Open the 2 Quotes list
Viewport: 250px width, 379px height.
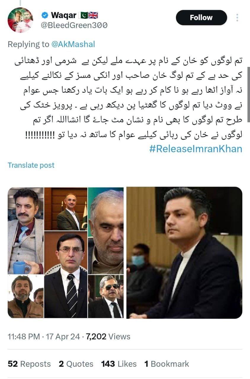tap(76, 364)
